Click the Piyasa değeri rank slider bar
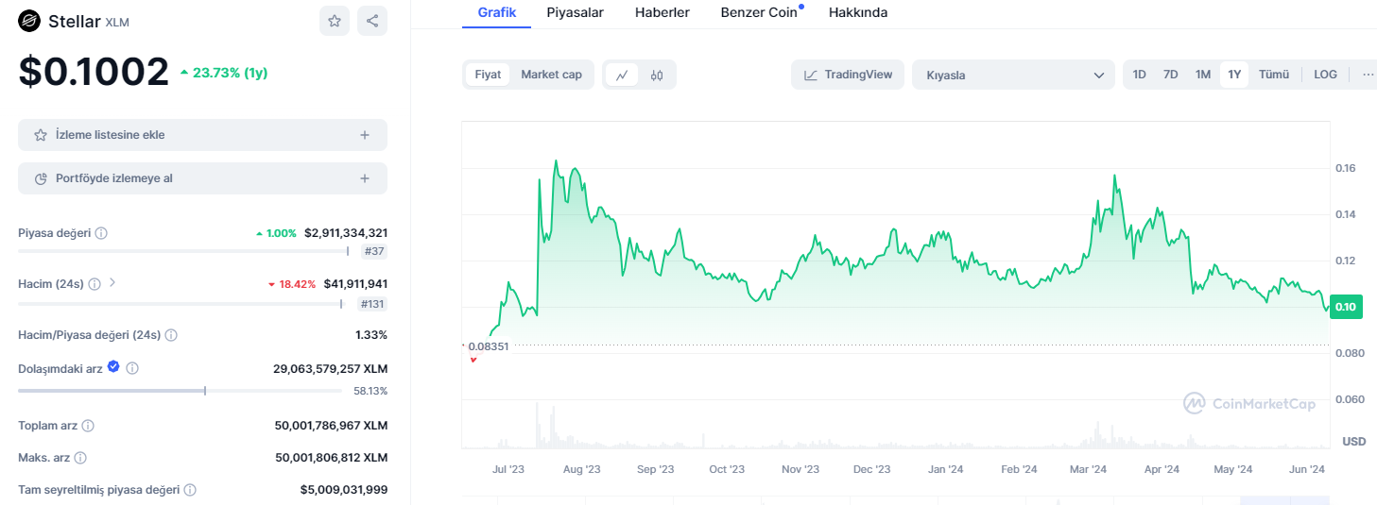The width and height of the screenshot is (1377, 505). tap(184, 251)
